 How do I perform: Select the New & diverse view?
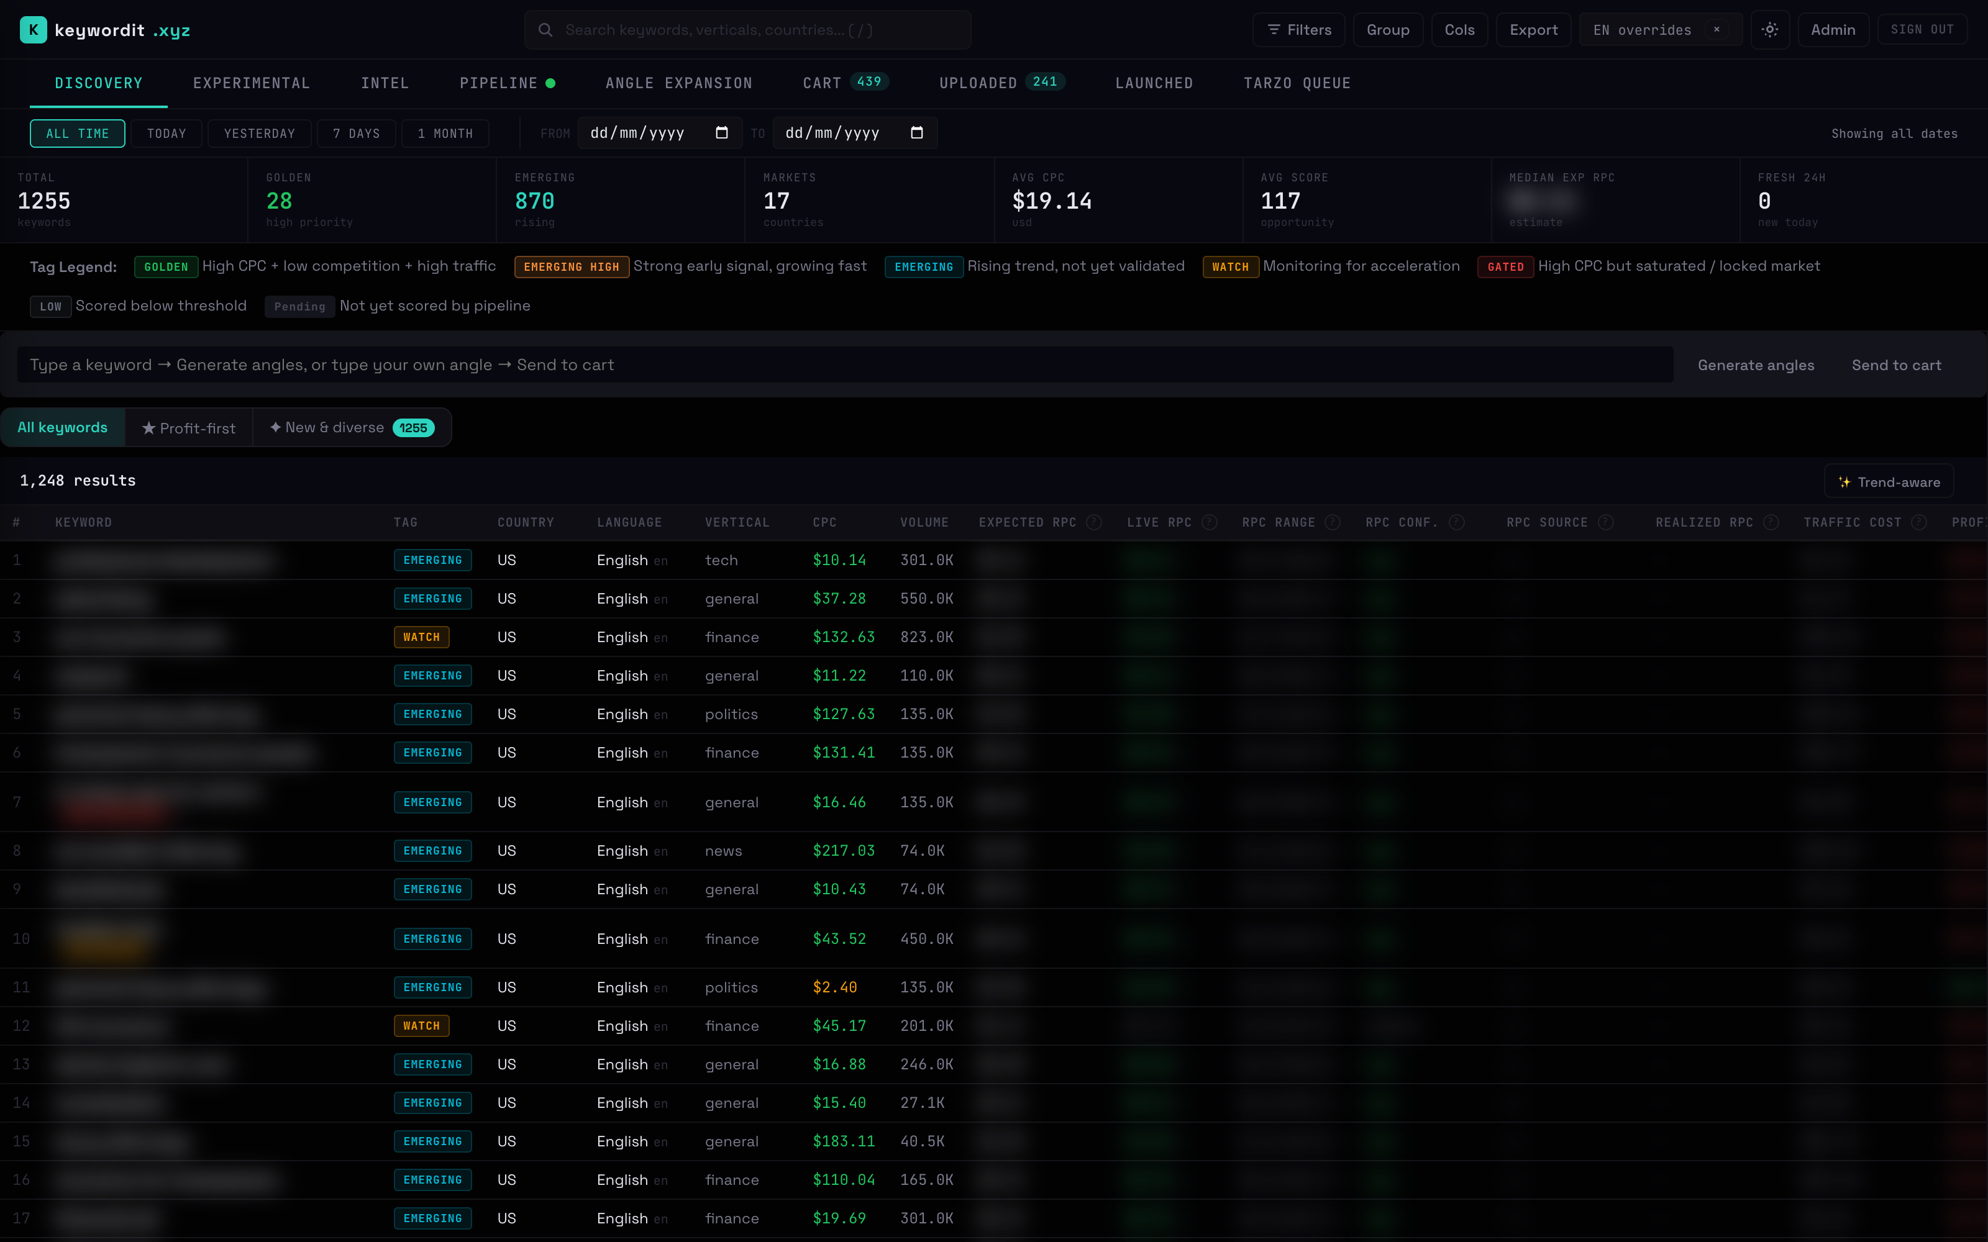click(352, 427)
